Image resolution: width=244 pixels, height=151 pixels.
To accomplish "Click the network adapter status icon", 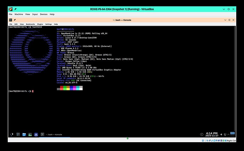I will point(210,140).
